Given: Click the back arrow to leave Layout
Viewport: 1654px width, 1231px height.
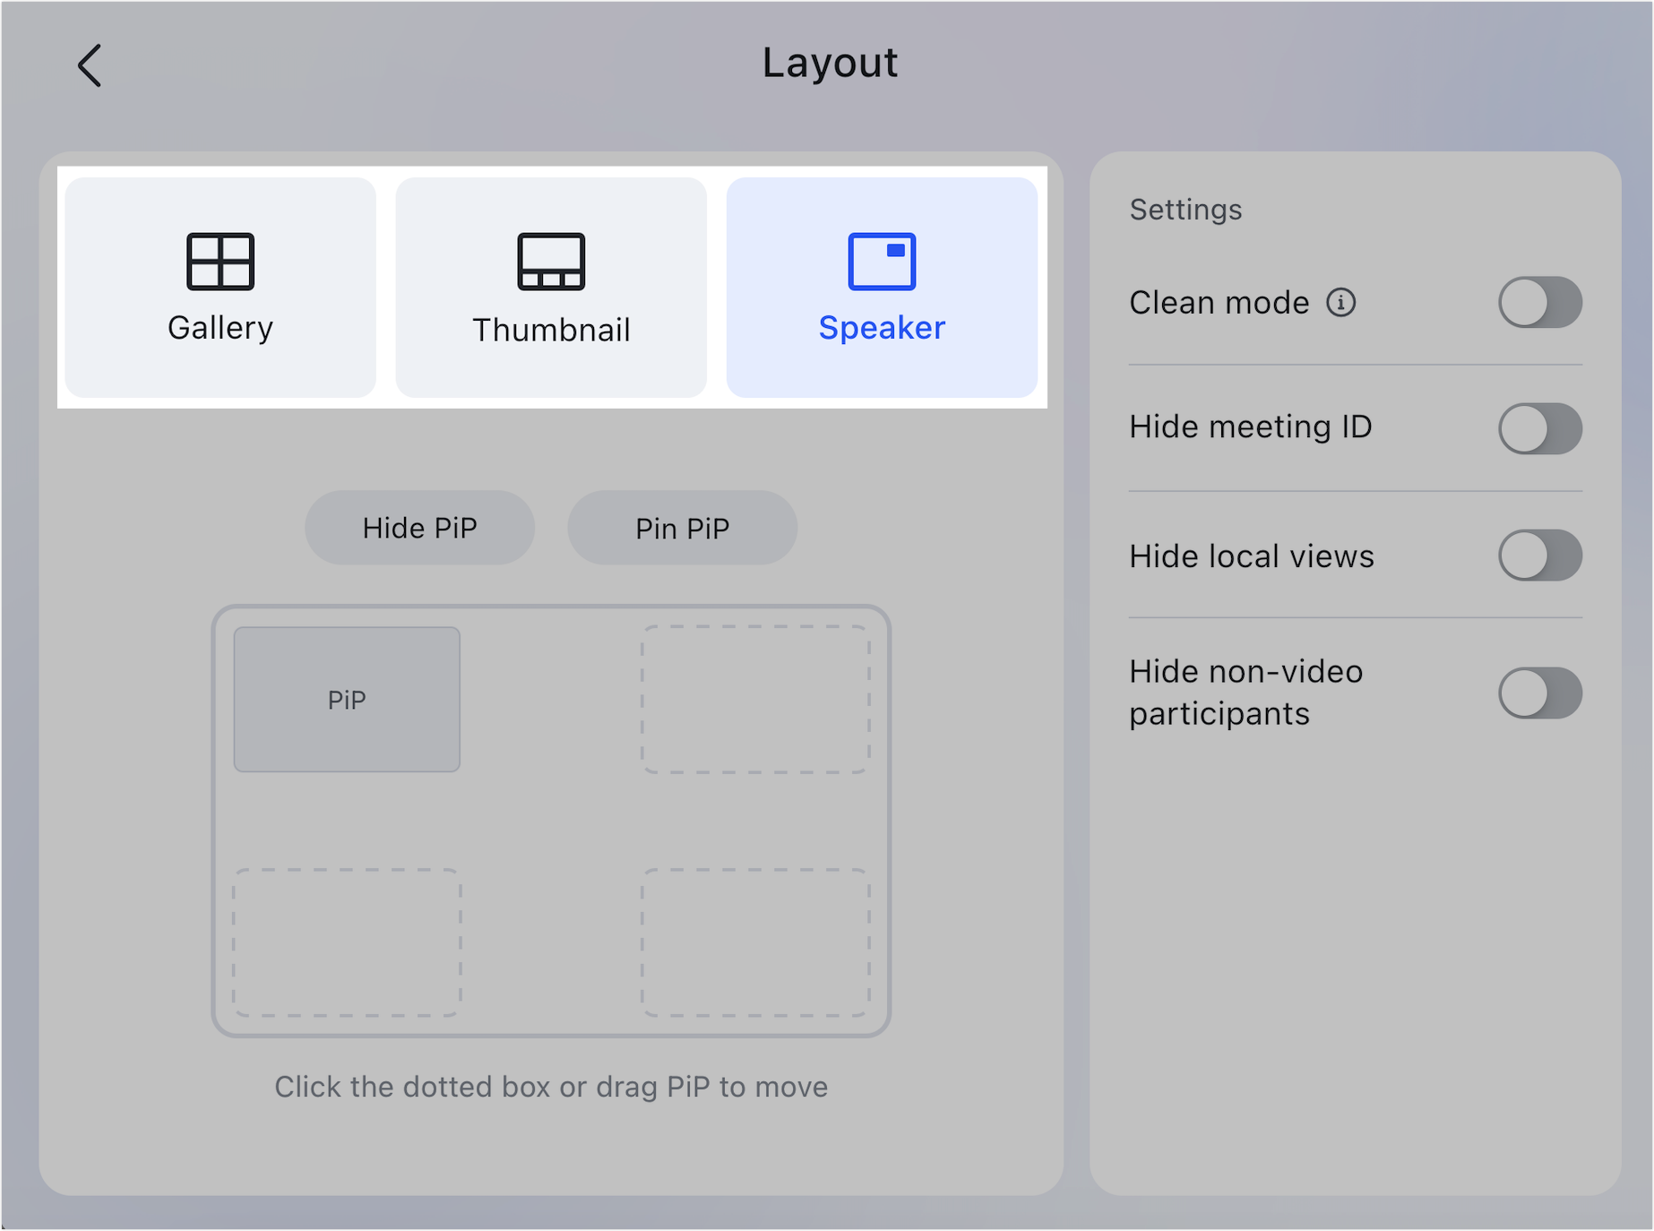Looking at the screenshot, I should 90,65.
